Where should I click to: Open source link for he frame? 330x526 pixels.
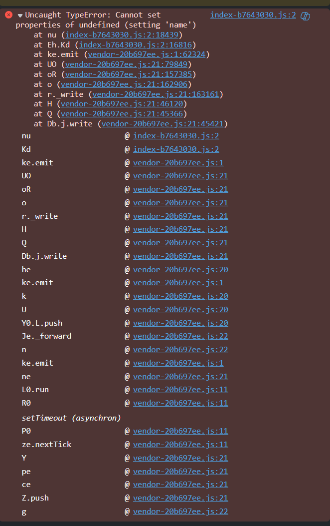click(180, 270)
